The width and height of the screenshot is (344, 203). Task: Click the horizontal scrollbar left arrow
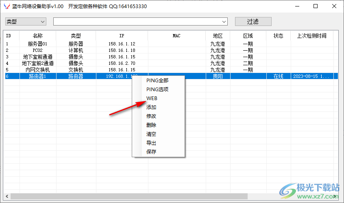tap(7, 196)
